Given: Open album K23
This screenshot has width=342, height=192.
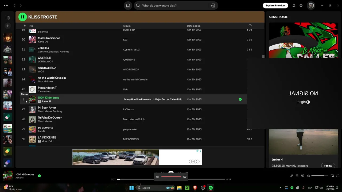Looking at the screenshot, I should 125,39.
